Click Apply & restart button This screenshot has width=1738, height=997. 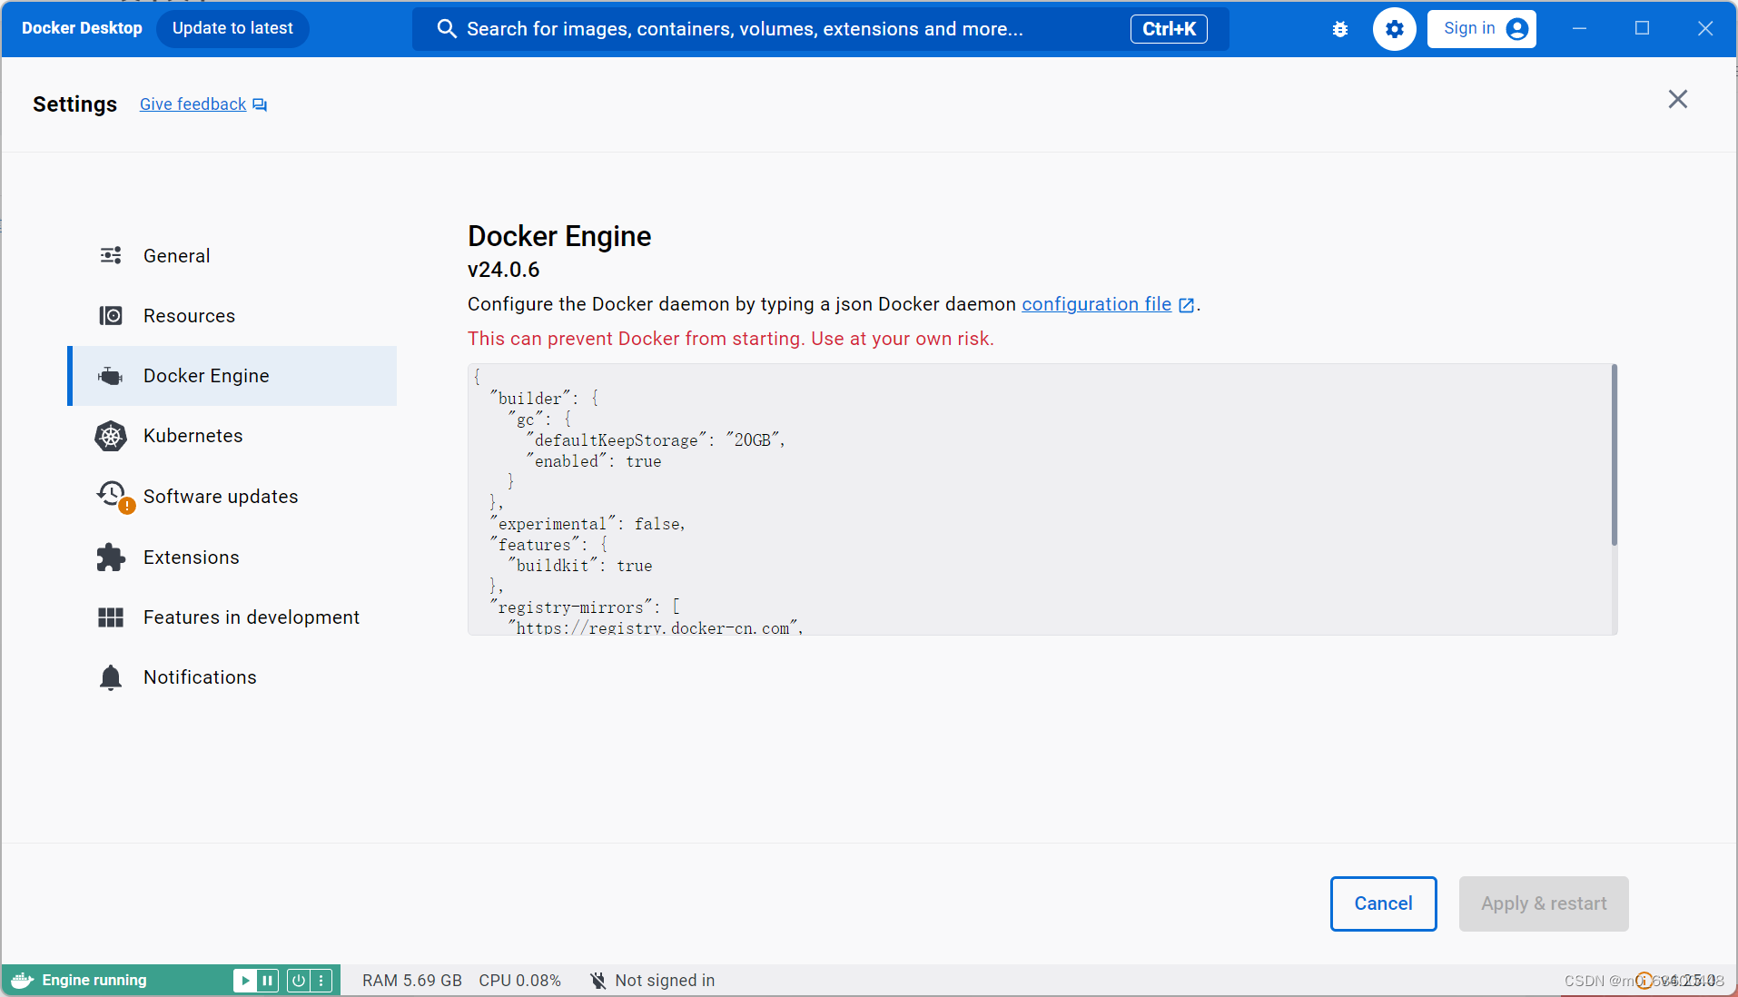coord(1544,903)
